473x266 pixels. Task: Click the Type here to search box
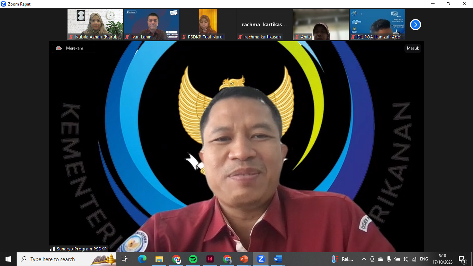point(66,259)
